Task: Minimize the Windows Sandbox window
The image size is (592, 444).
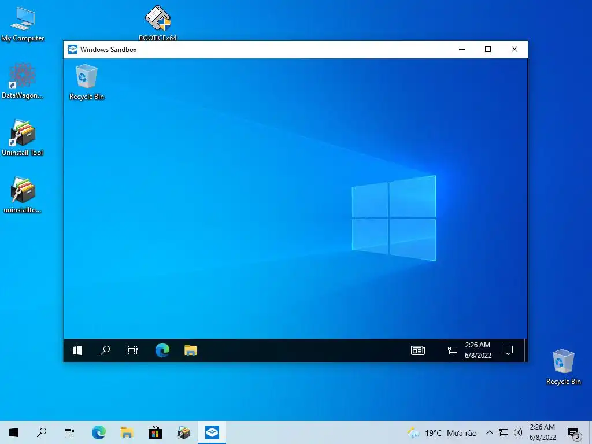Action: [x=462, y=50]
